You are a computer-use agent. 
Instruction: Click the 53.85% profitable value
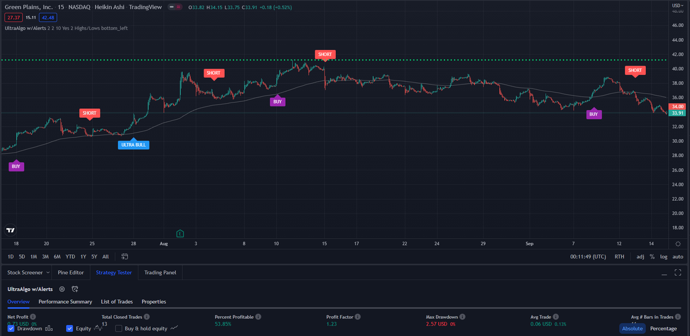223,324
